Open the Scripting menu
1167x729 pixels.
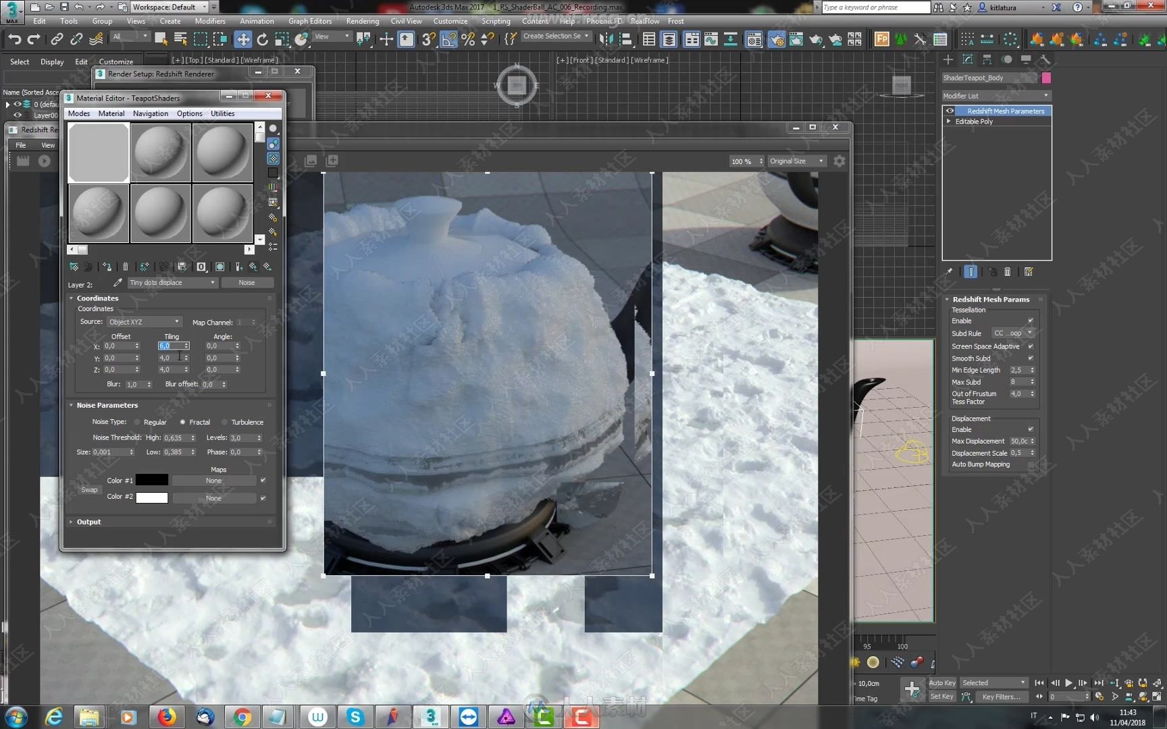(x=496, y=21)
